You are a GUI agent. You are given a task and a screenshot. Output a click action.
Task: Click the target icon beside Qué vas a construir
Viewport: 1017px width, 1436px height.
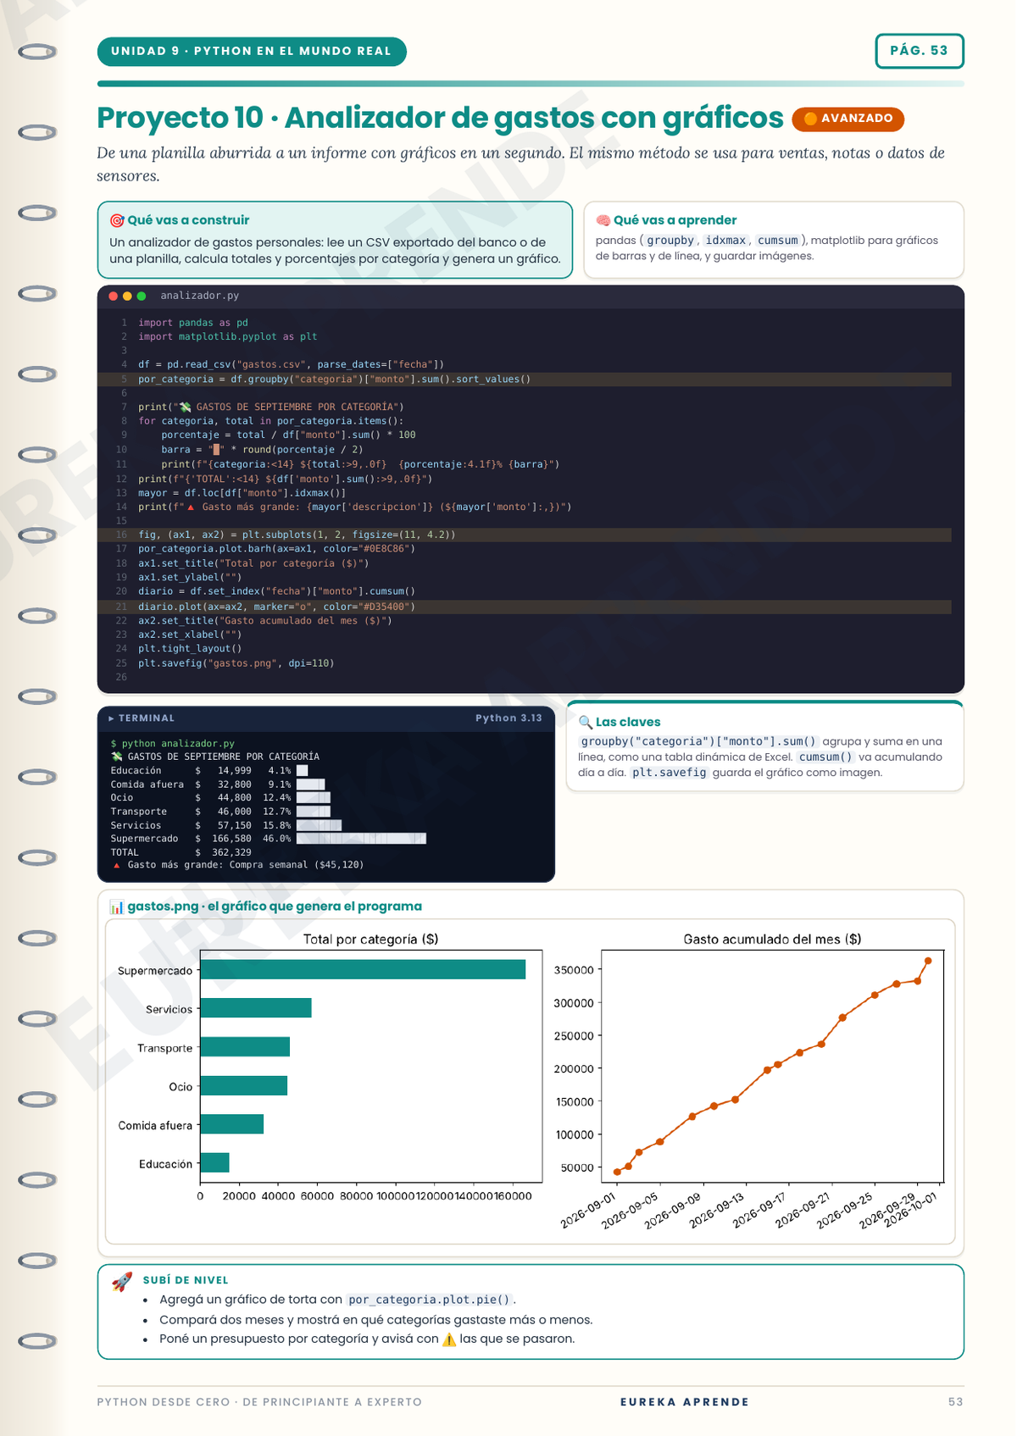(117, 220)
